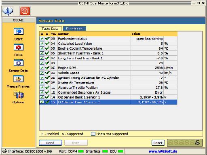Select the Commanded Secondary Air Status row

108,92
